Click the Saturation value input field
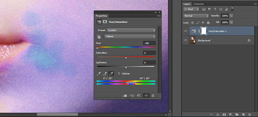258x117 pixels. click(149, 53)
